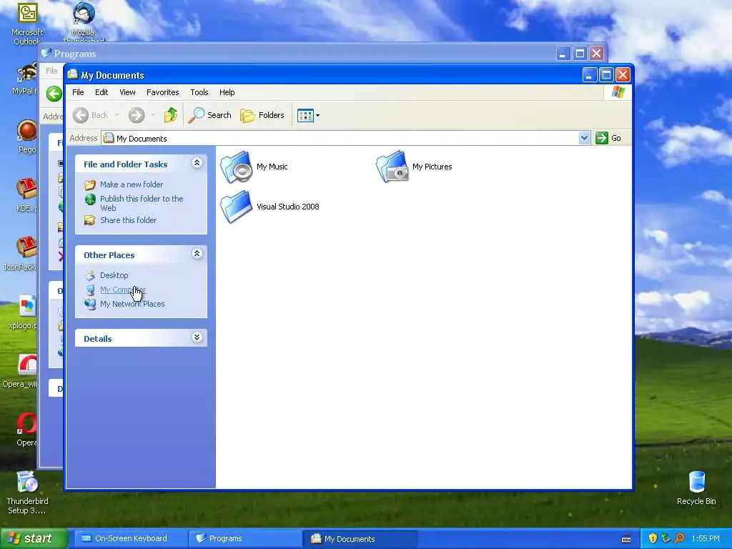The image size is (732, 549).
Task: Collapse the Other Places panel
Action: coord(197,254)
